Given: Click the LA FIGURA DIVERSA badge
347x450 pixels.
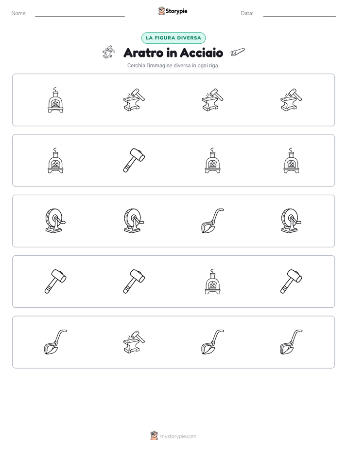Looking at the screenshot, I should [173, 38].
